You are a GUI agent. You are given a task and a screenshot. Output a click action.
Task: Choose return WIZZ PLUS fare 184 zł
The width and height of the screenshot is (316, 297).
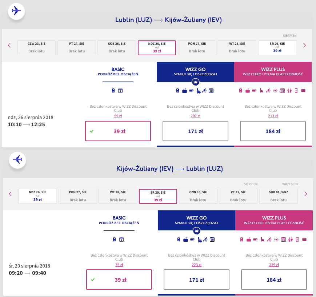[274, 280]
